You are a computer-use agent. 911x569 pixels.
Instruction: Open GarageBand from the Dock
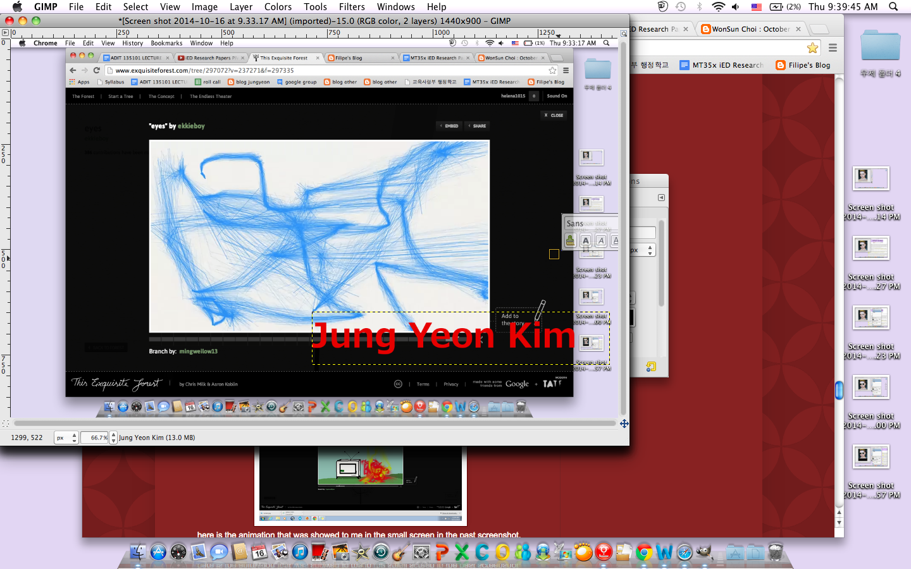point(401,552)
